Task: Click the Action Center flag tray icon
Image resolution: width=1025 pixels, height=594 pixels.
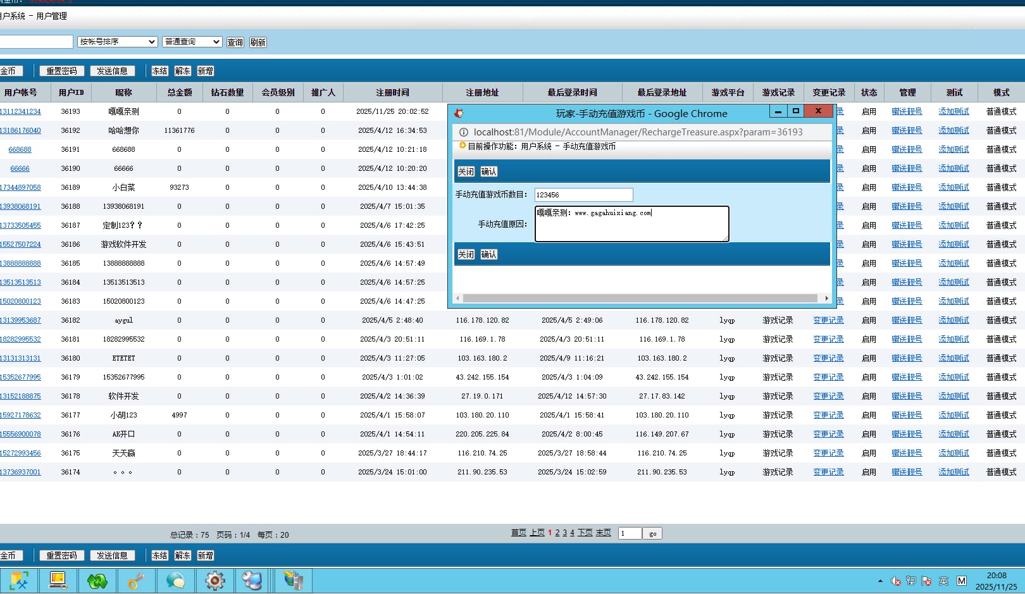Action: (926, 581)
